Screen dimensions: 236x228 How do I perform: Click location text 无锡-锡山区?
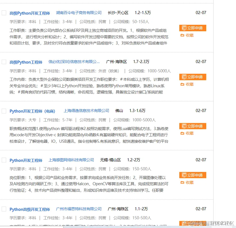[x=111, y=160]
